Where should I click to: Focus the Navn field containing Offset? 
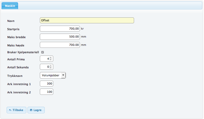click(x=87, y=20)
